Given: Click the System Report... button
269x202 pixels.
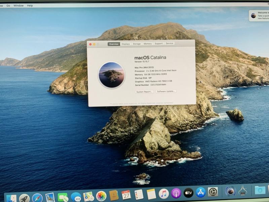Looking at the screenshot, I should click(144, 92).
